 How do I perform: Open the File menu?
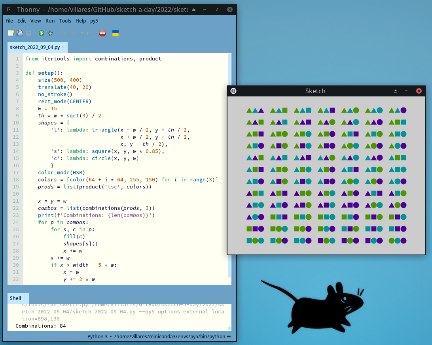9,21
